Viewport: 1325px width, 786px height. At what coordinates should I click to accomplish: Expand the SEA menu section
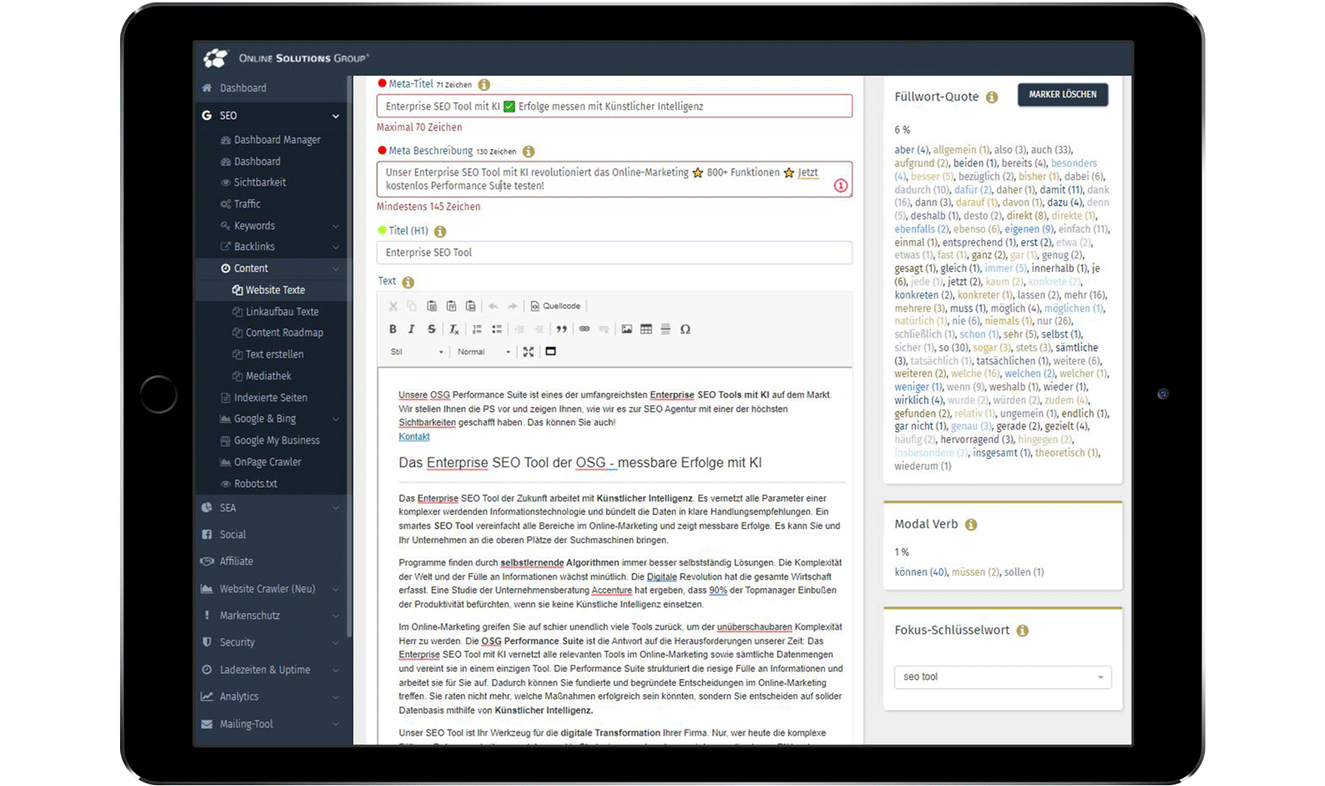(336, 508)
